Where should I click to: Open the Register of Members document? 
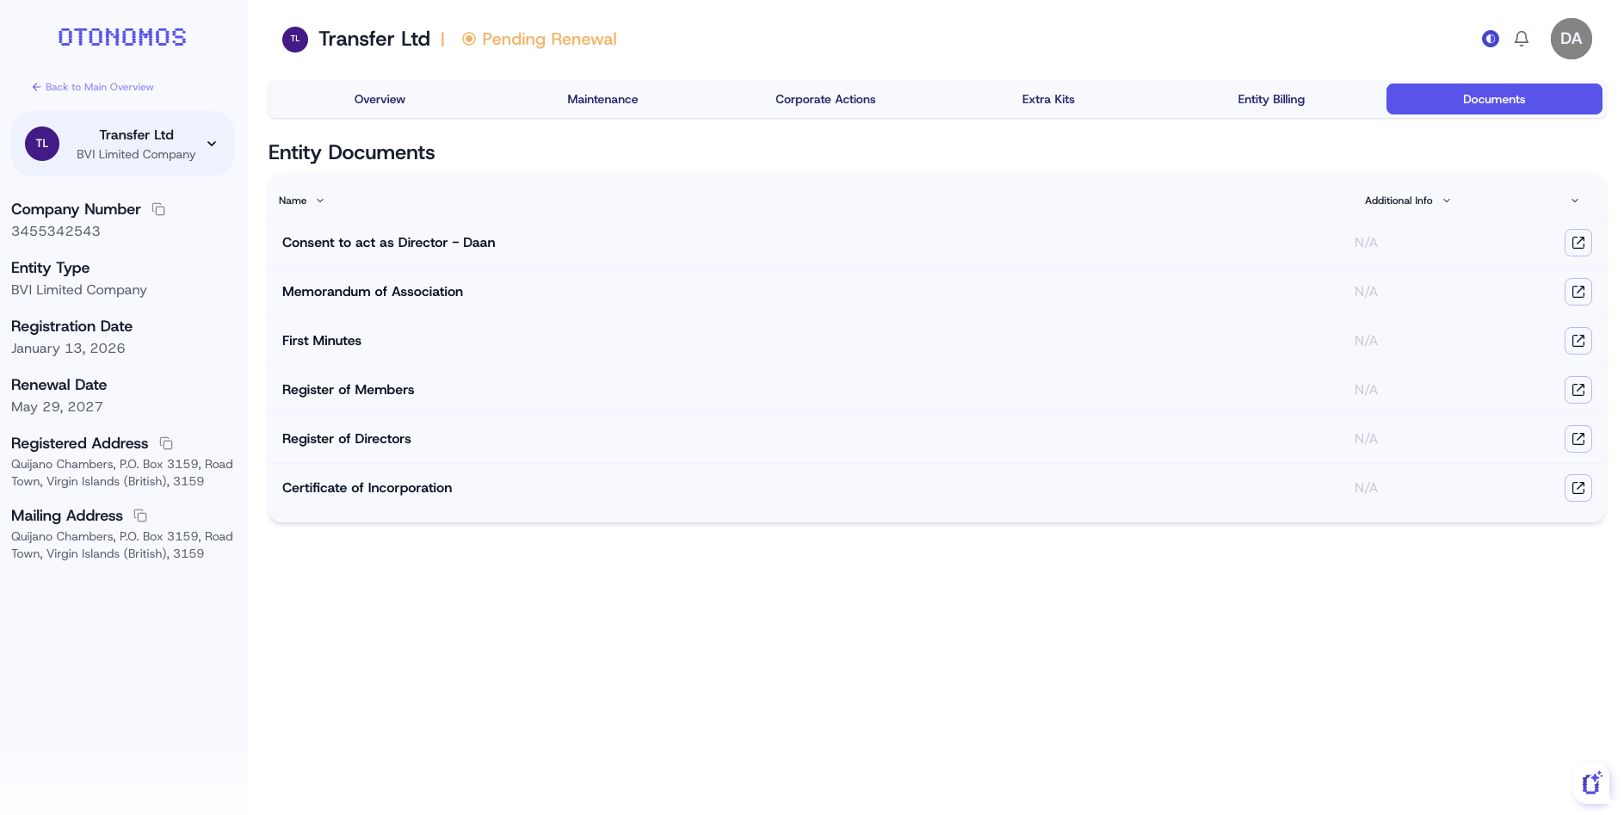click(1578, 390)
